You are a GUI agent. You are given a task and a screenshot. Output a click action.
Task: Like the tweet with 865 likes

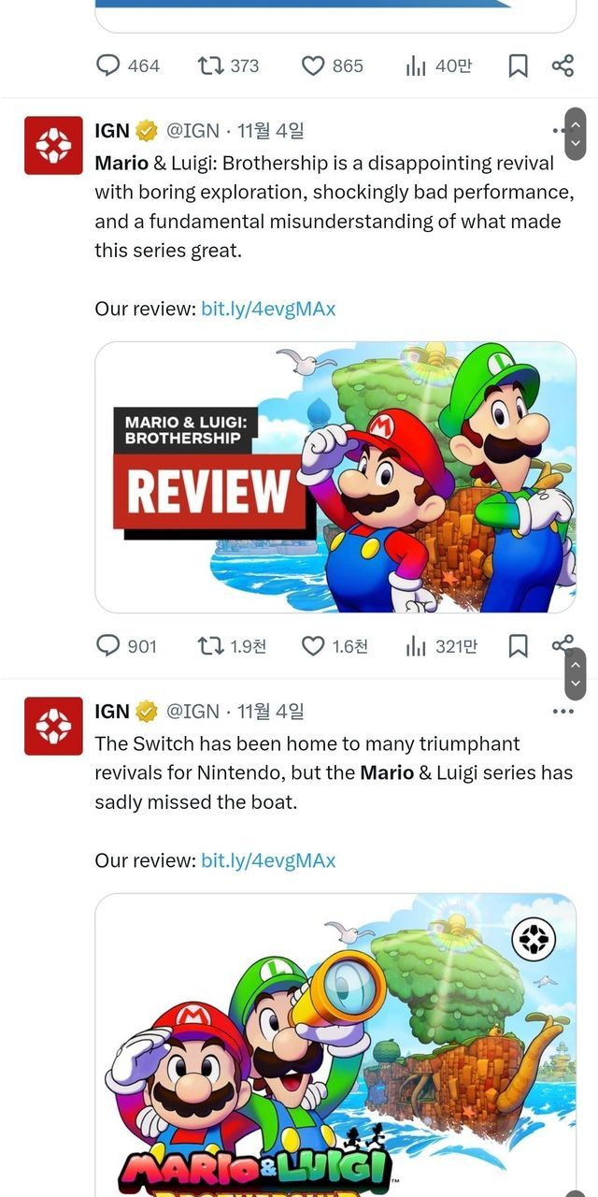(333, 65)
